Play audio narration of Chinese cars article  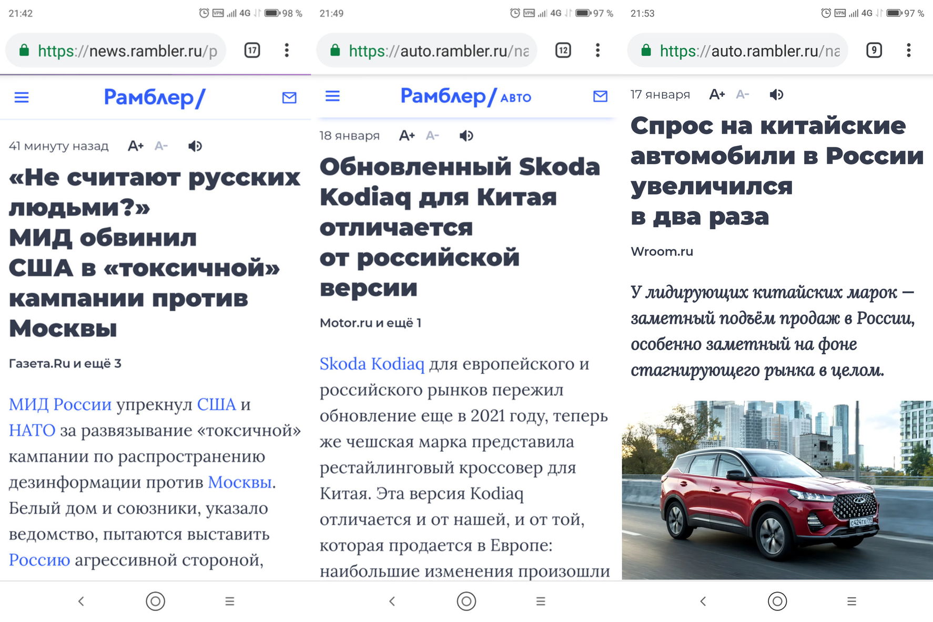click(x=777, y=95)
